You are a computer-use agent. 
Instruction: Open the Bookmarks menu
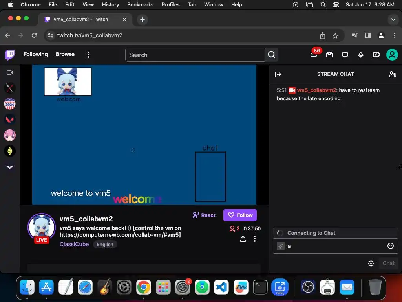(x=140, y=5)
